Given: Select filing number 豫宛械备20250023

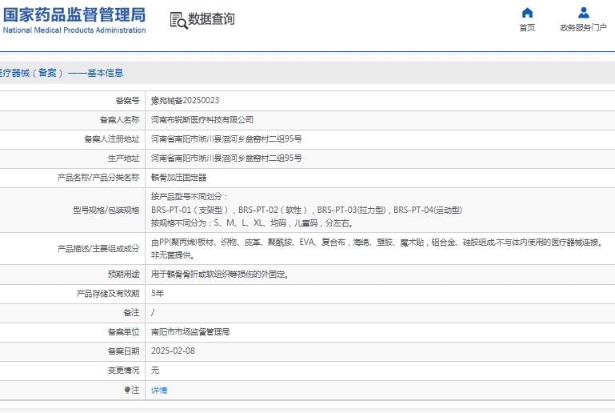Looking at the screenshot, I should point(185,101).
